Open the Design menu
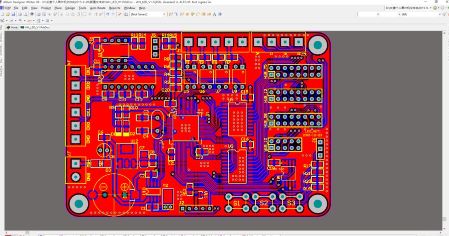The height and width of the screenshot is (236, 449). point(70,8)
